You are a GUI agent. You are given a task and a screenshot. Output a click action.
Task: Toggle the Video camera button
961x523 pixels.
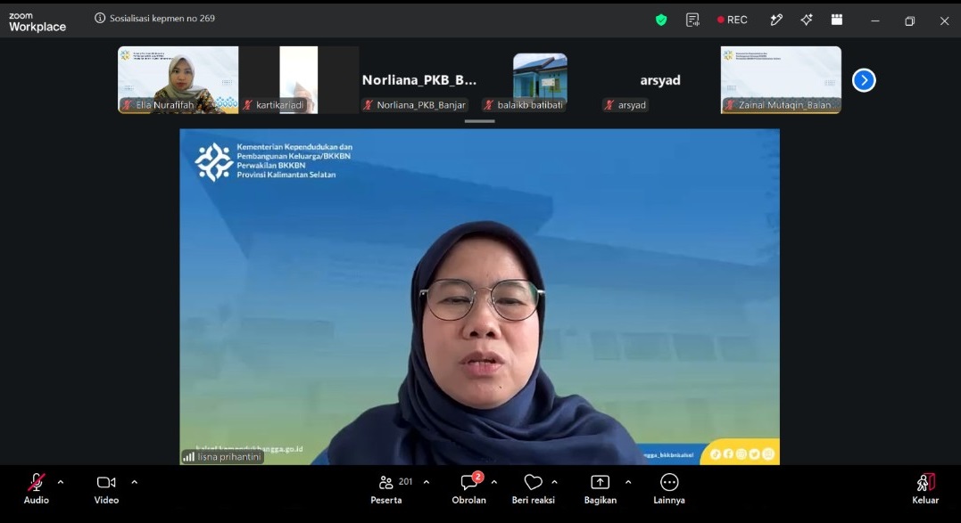coord(106,489)
